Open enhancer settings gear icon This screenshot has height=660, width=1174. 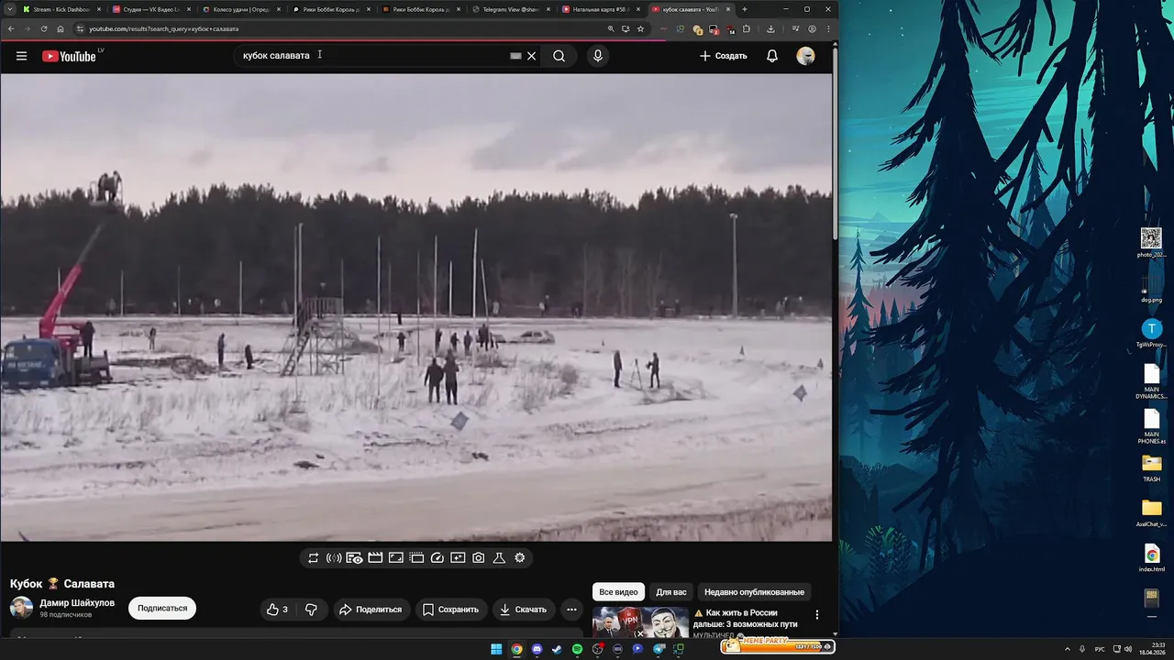click(520, 557)
